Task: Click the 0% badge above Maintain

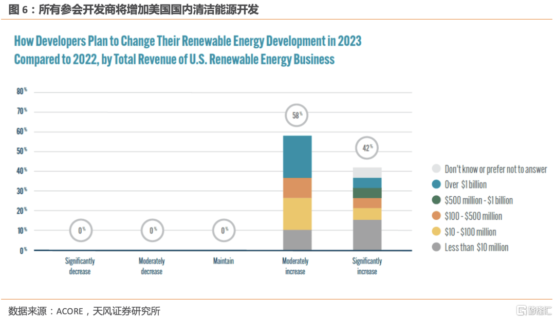Action: click(x=224, y=230)
